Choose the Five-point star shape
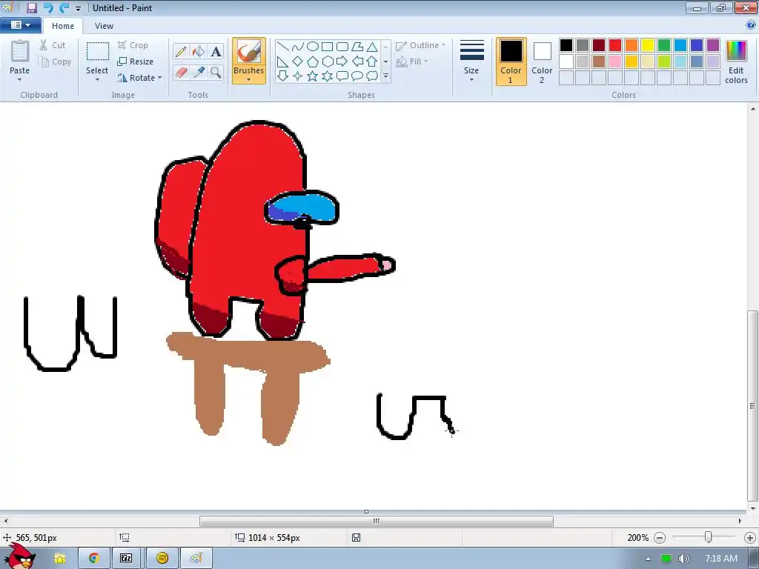Screen dimensions: 759x569 coord(313,76)
